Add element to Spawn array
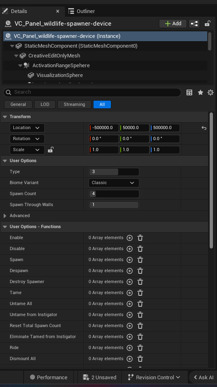 [130, 260]
